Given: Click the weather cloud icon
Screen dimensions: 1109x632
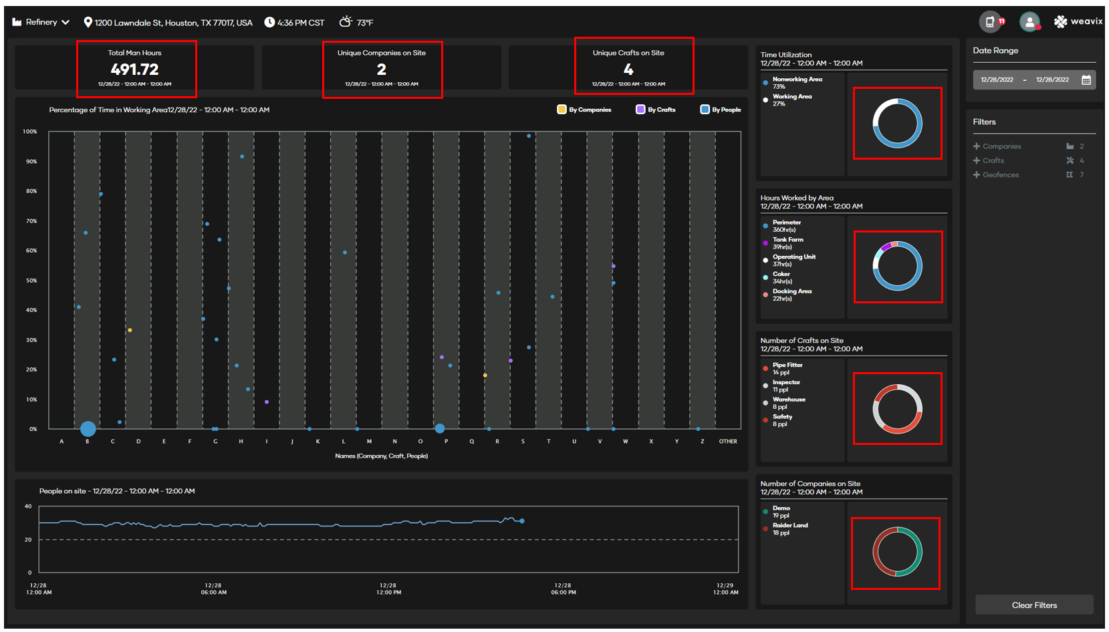Looking at the screenshot, I should click(346, 22).
